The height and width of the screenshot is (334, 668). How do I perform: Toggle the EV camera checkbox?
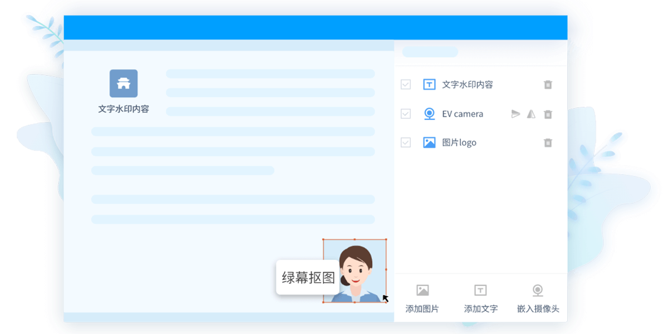[x=405, y=114]
